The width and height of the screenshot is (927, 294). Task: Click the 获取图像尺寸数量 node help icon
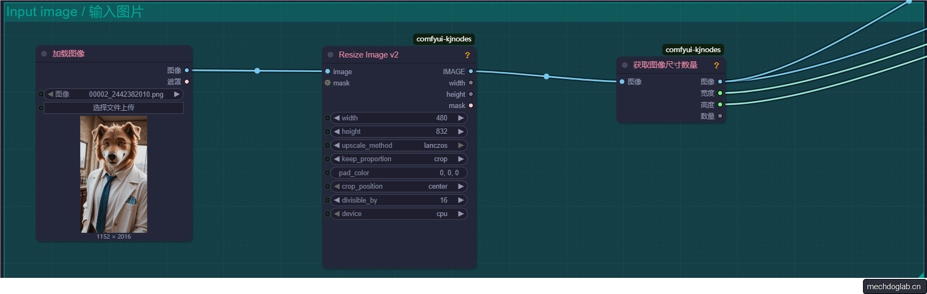[716, 66]
